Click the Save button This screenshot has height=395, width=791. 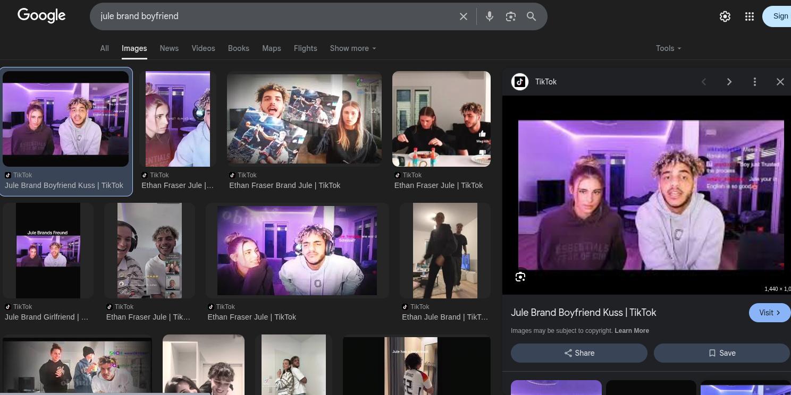[721, 353]
